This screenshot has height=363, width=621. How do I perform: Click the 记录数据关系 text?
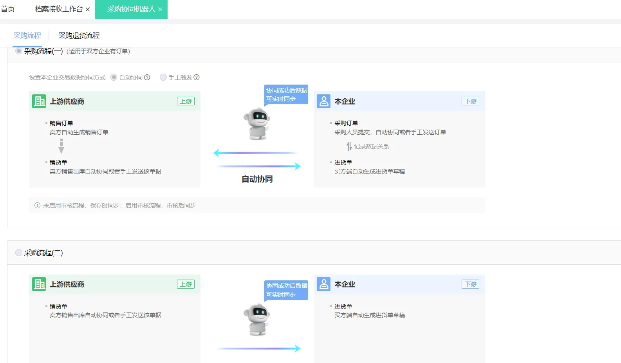coord(372,146)
